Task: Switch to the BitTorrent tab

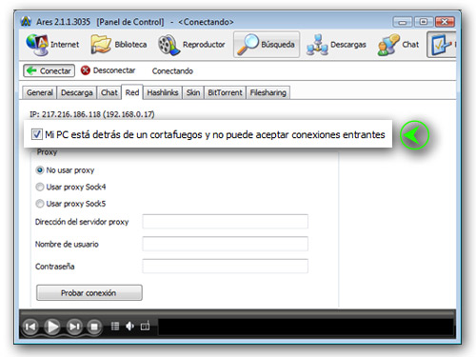Action: point(225,92)
